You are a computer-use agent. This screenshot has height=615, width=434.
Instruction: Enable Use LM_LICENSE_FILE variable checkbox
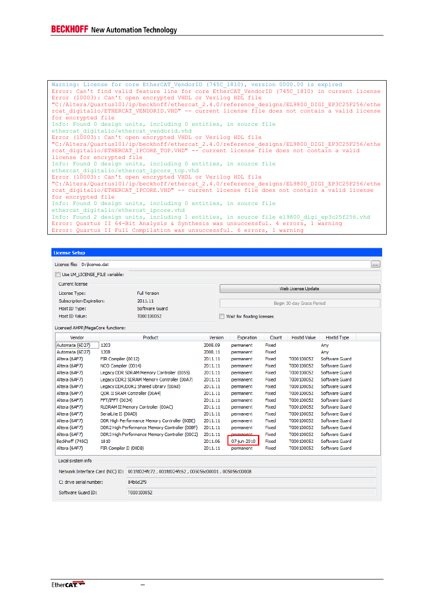(58, 275)
